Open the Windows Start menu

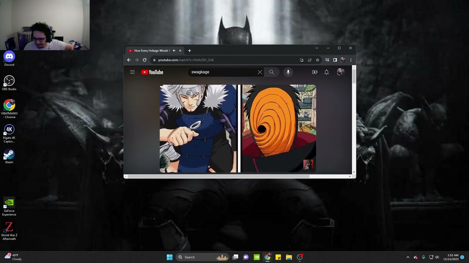pos(170,257)
